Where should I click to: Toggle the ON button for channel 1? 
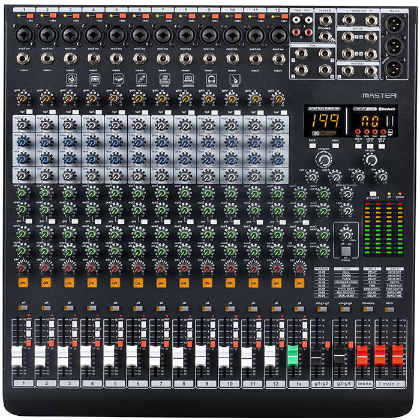pyautogui.click(x=22, y=282)
